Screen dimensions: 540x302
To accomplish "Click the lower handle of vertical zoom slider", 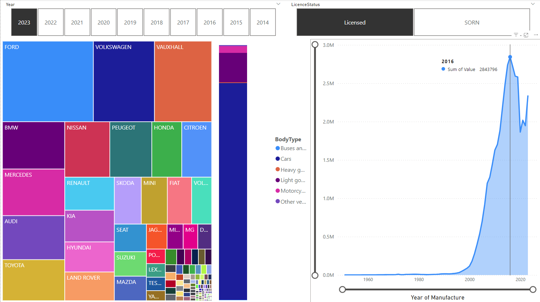I will pyautogui.click(x=315, y=275).
